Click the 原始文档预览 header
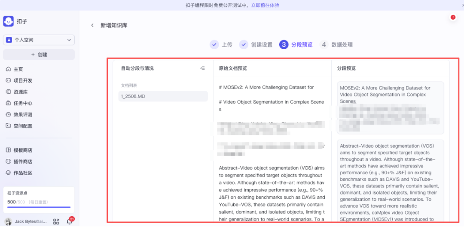 [233, 69]
